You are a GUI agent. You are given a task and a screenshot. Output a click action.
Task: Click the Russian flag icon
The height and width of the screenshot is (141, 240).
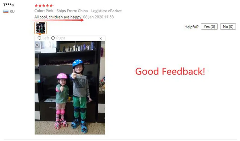[6, 11]
